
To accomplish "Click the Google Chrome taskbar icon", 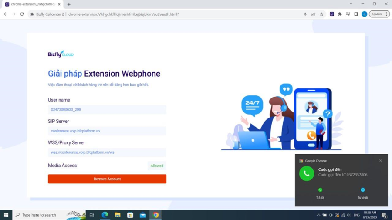I will (x=155, y=215).
